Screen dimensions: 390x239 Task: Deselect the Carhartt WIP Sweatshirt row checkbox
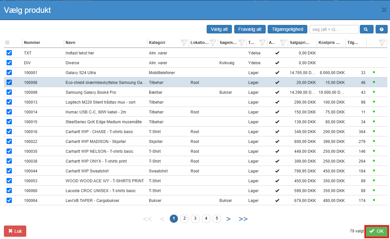pos(9,171)
